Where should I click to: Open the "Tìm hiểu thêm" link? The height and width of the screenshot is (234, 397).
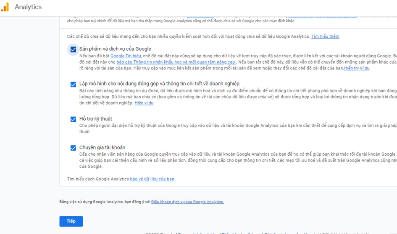[325, 36]
